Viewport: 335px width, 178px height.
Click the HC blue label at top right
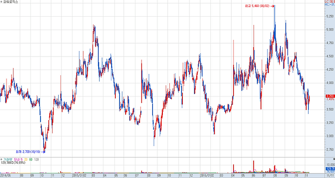[x=330, y=4]
